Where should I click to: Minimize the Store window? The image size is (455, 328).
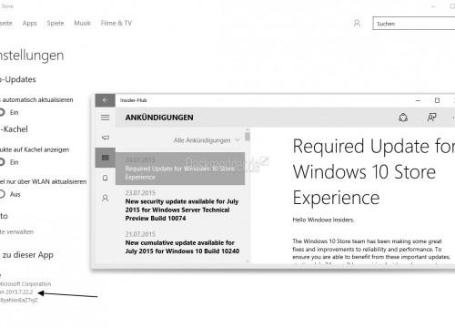[x=433, y=6]
